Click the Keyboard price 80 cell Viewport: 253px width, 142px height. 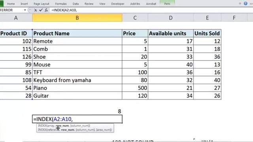click(135, 80)
